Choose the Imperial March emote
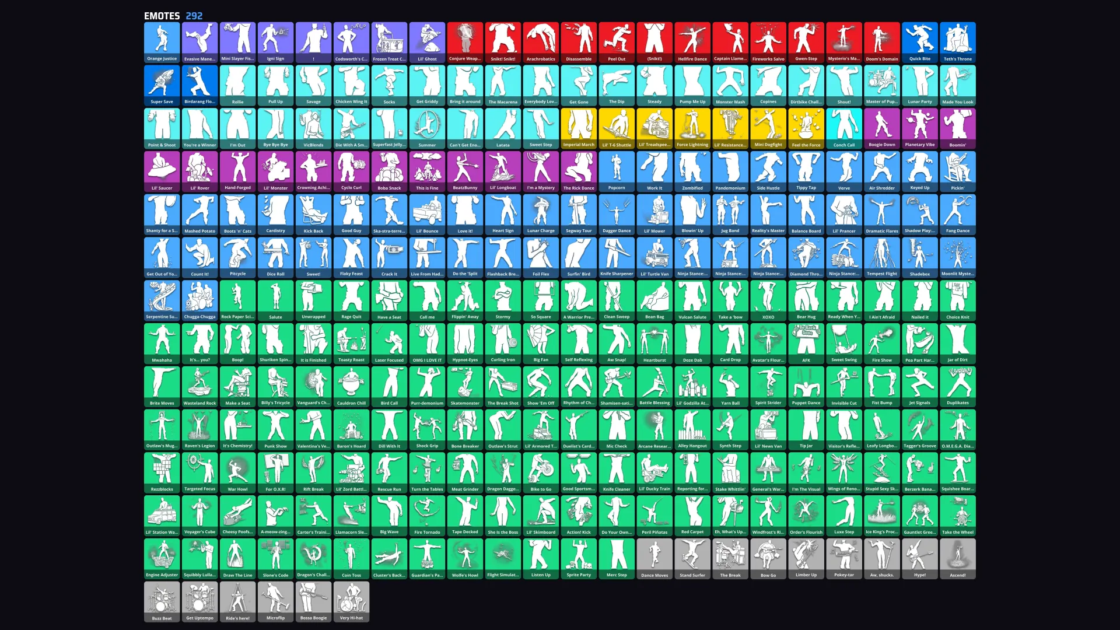The width and height of the screenshot is (1120, 630). point(579,128)
